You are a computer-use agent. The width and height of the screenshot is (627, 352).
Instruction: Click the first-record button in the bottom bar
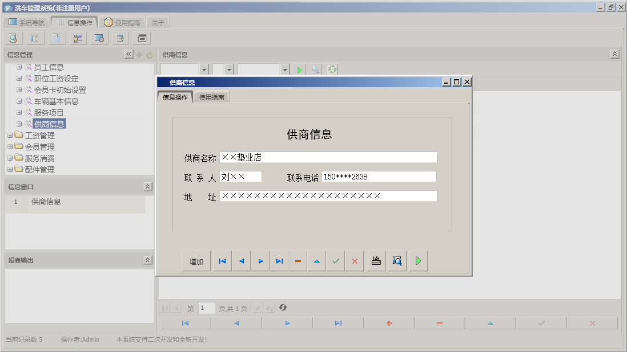tap(185, 324)
